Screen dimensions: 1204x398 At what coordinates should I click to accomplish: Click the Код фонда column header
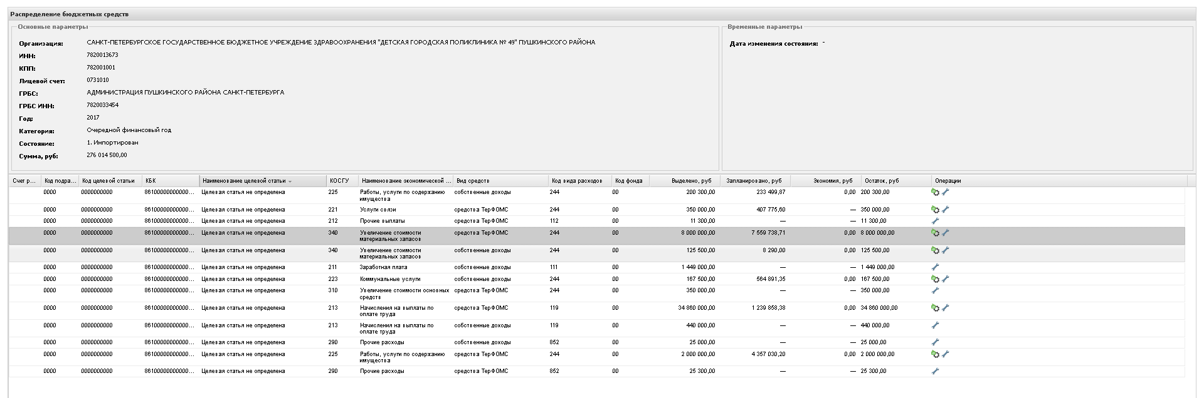pyautogui.click(x=630, y=181)
